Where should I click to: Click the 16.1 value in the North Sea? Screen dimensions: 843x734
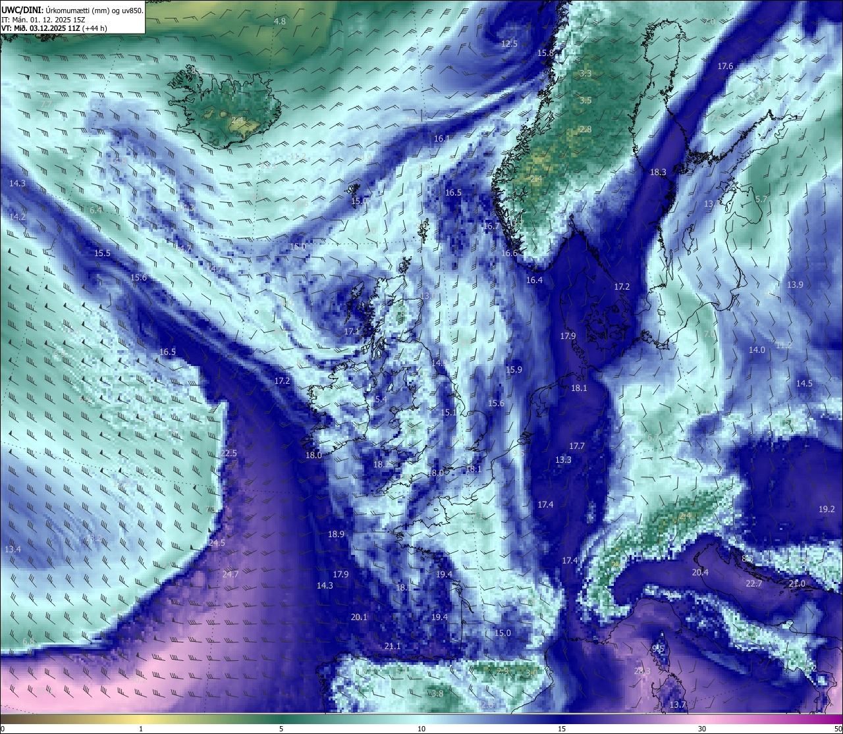point(442,139)
